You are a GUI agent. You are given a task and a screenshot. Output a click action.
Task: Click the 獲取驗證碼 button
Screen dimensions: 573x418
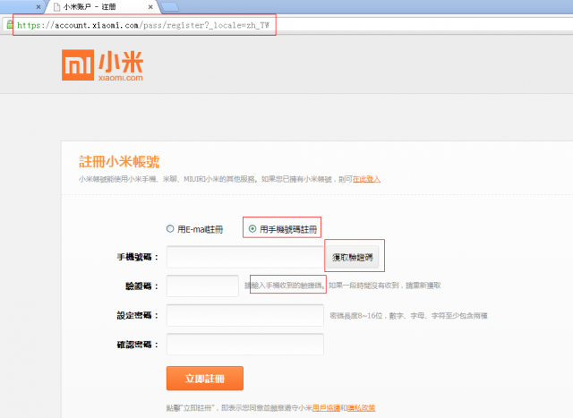point(352,257)
